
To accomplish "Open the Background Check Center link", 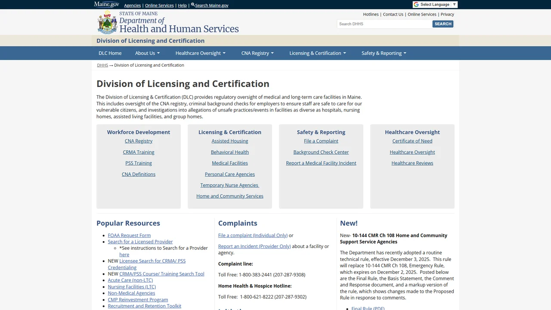I will click(321, 152).
